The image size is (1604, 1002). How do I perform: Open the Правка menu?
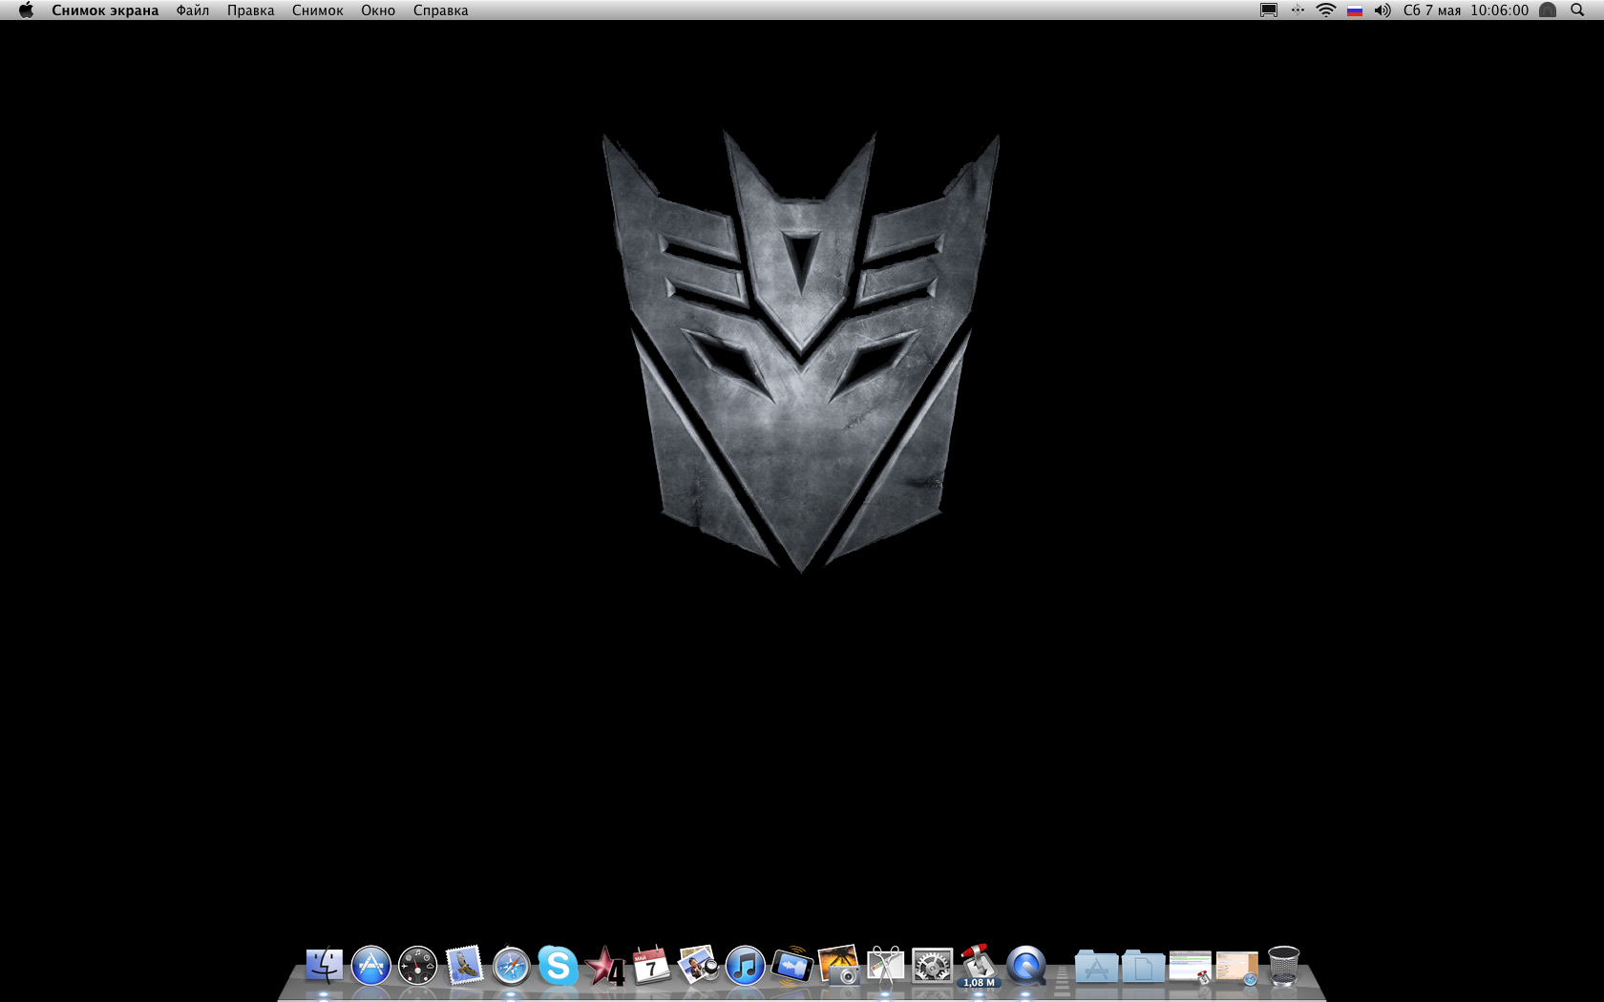[251, 10]
